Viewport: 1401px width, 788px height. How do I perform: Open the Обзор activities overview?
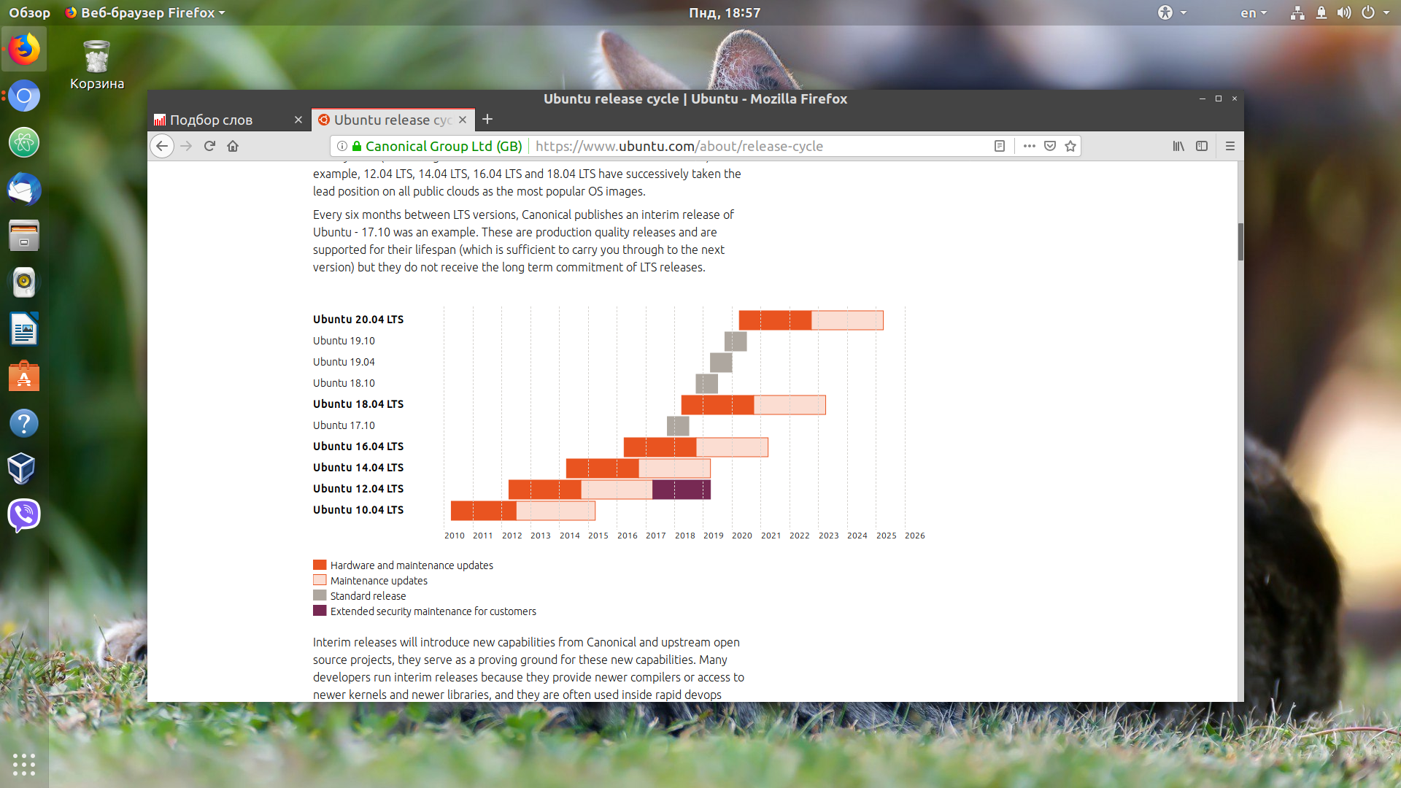[29, 12]
